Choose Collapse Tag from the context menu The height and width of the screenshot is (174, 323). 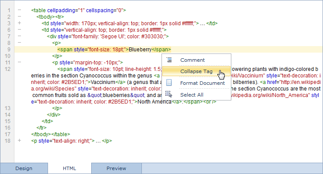(196, 71)
